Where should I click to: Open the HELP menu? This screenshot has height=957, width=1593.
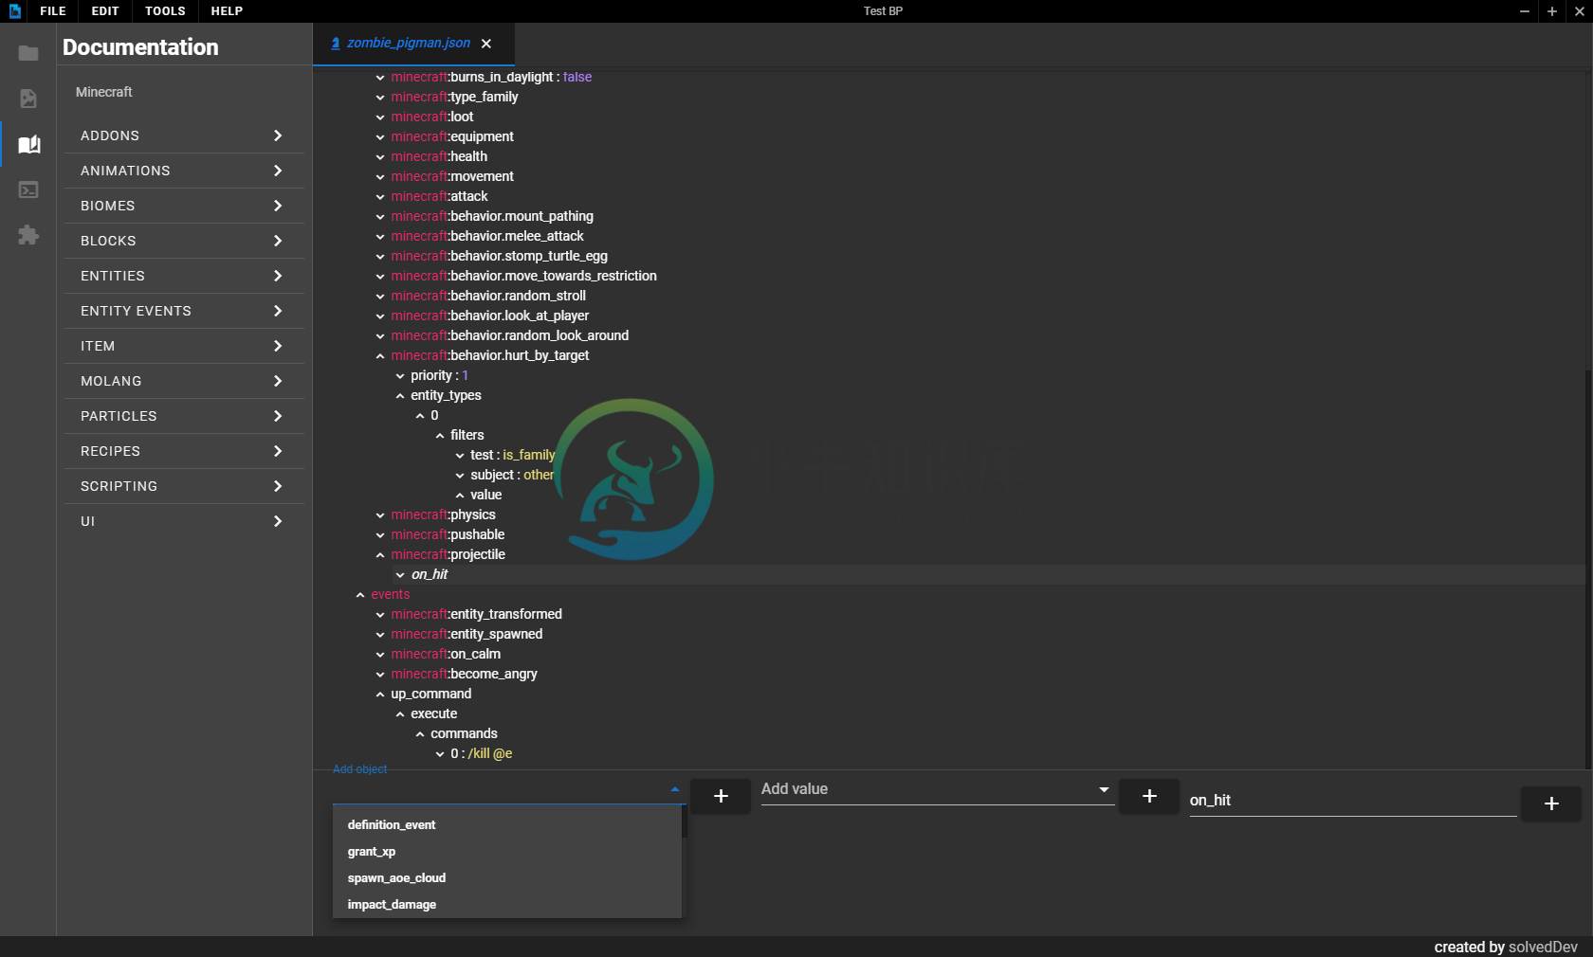pos(227,11)
